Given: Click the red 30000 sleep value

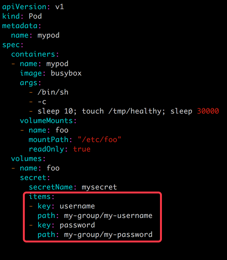Looking at the screenshot, I should pos(208,111).
